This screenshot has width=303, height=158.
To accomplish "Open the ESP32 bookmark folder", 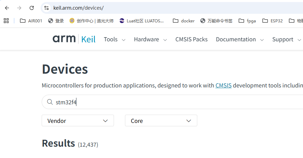I will pos(272,21).
